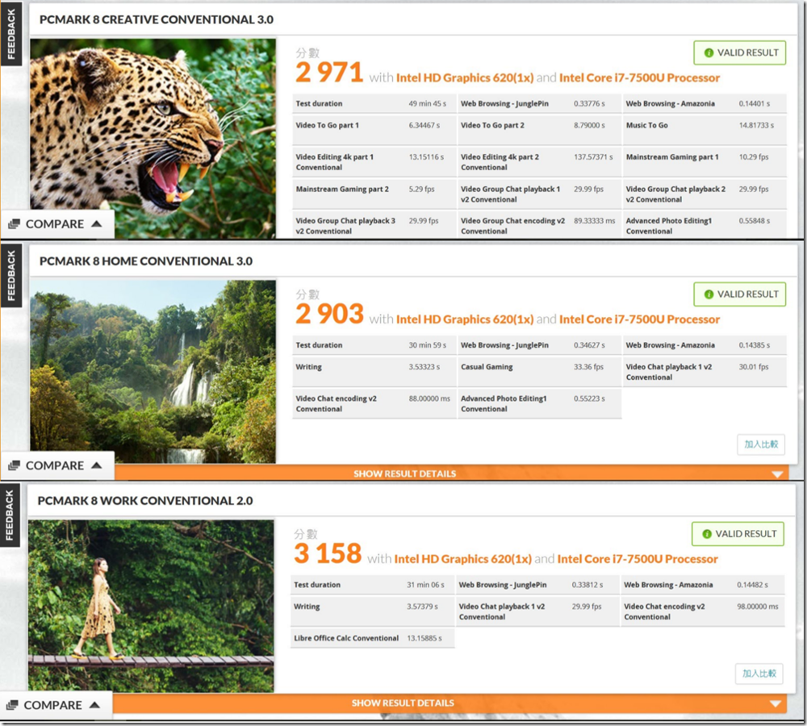Click Test duration 30 min 59 s value

(x=428, y=345)
